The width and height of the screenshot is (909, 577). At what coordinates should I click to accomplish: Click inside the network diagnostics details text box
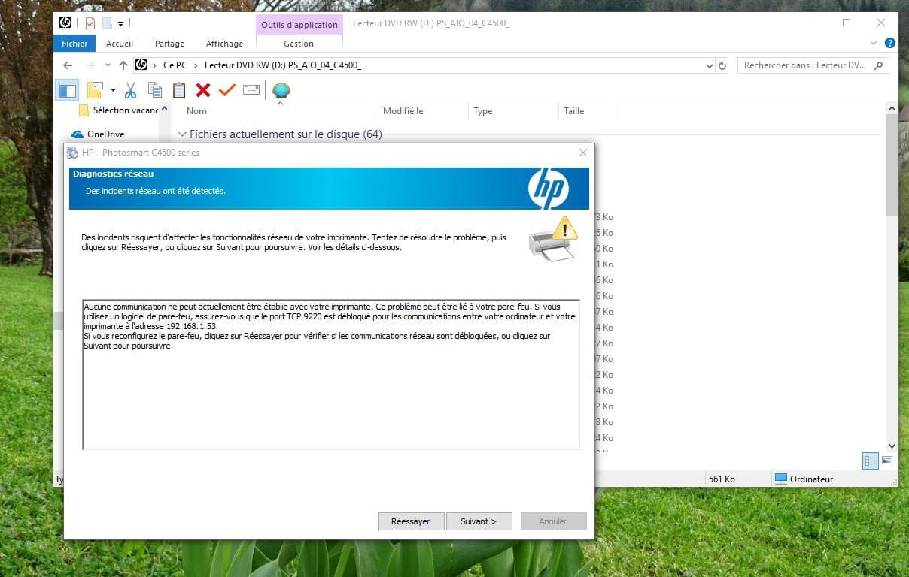click(x=331, y=375)
